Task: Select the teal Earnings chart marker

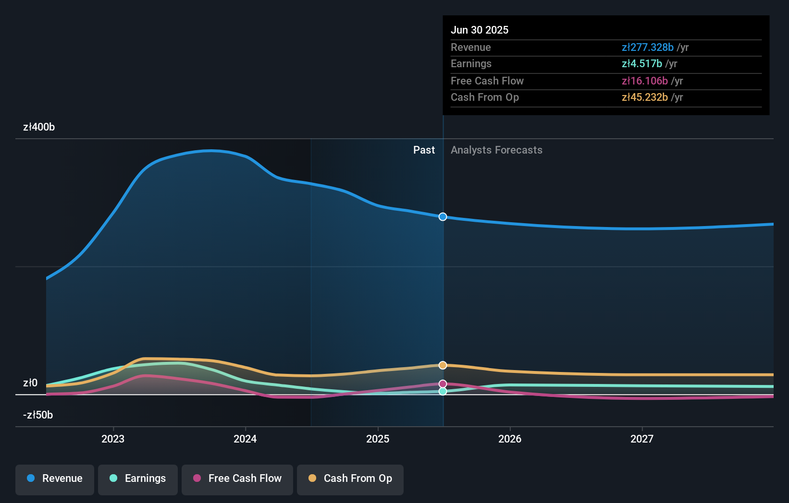Action: click(442, 392)
